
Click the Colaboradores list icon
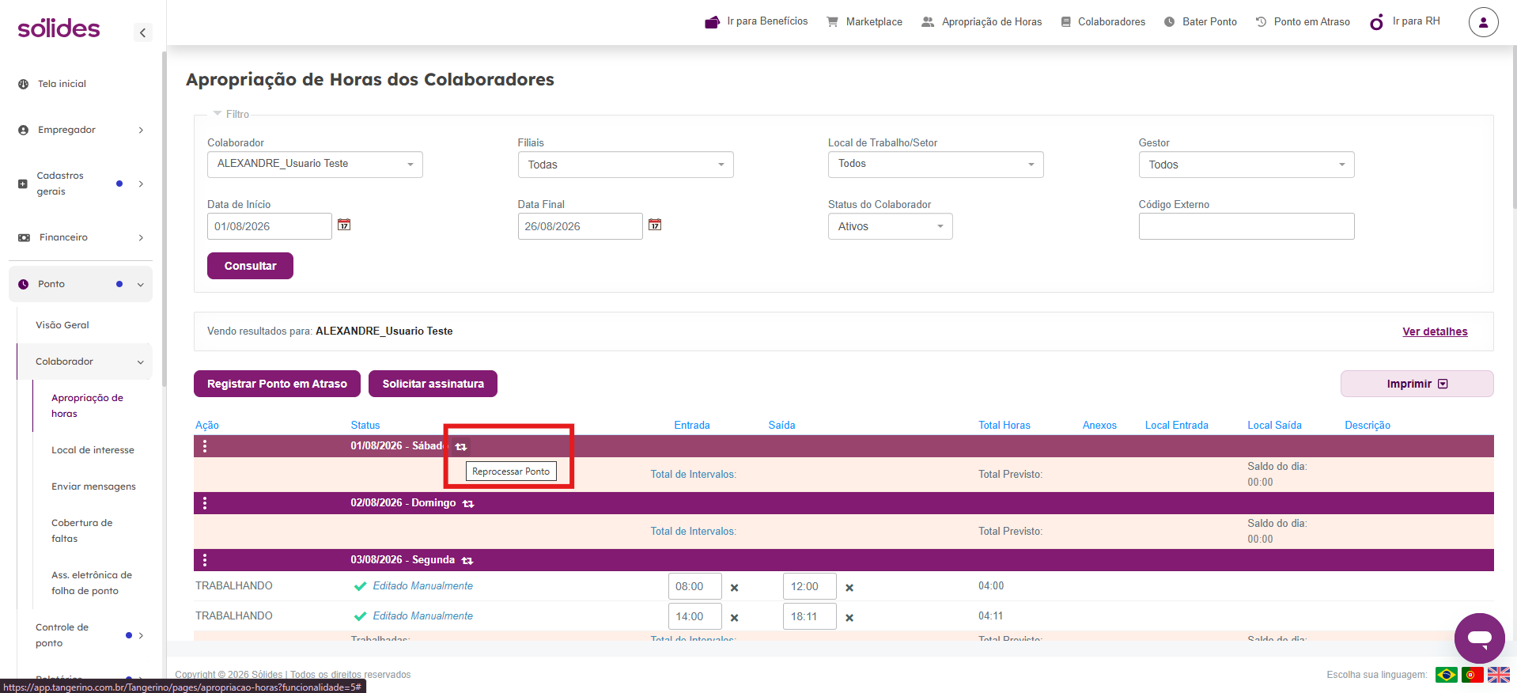(1066, 22)
